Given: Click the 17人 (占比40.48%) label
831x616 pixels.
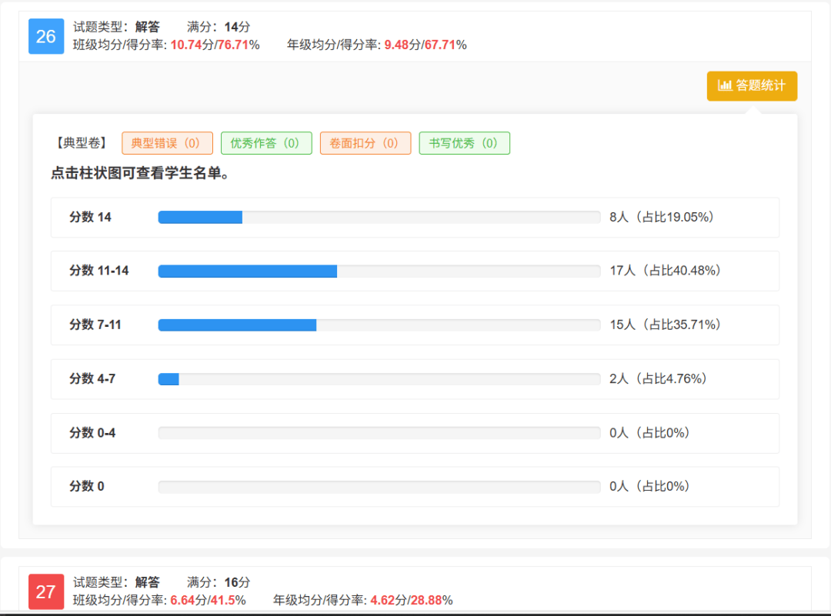Looking at the screenshot, I should tap(665, 271).
